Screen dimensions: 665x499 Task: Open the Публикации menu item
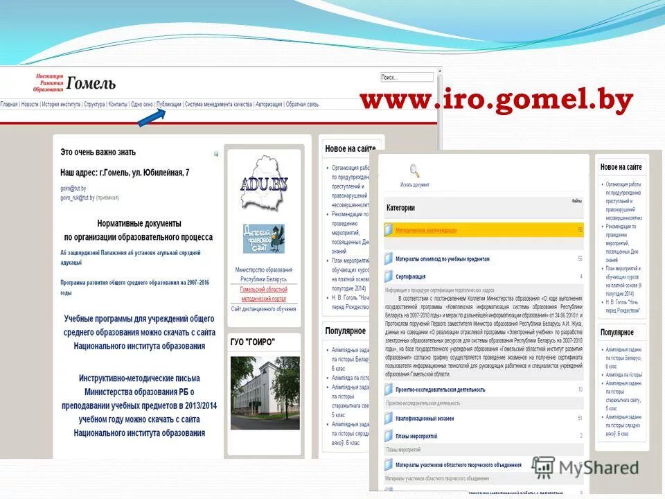pyautogui.click(x=169, y=104)
